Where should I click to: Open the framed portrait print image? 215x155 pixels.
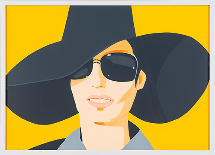(107, 78)
